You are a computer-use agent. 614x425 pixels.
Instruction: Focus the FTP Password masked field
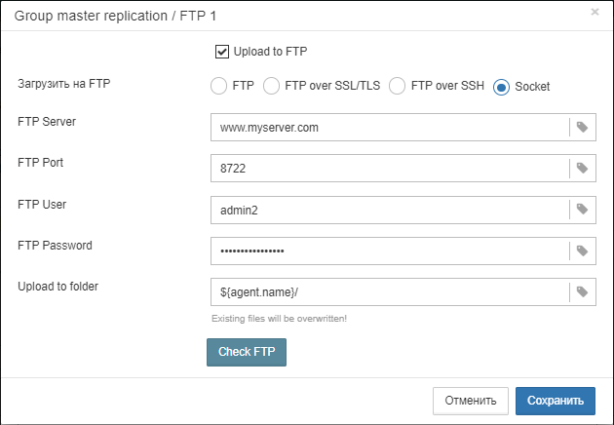[390, 251]
